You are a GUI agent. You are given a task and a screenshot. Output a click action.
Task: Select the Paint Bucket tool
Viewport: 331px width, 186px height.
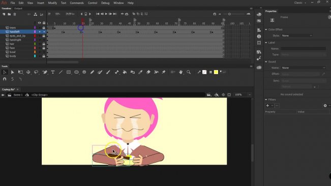125,72
